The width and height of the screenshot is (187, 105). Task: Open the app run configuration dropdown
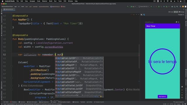click(133, 6)
